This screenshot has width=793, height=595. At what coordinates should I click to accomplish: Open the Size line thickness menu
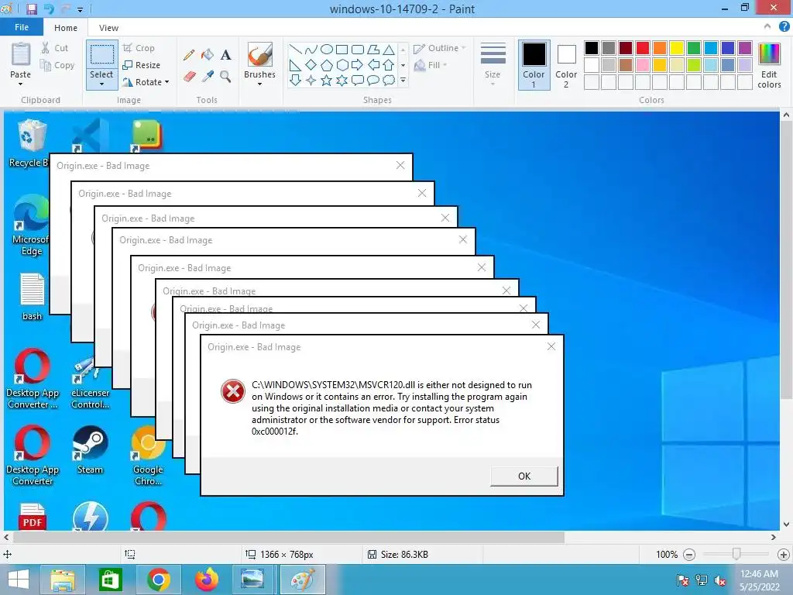[x=493, y=64]
